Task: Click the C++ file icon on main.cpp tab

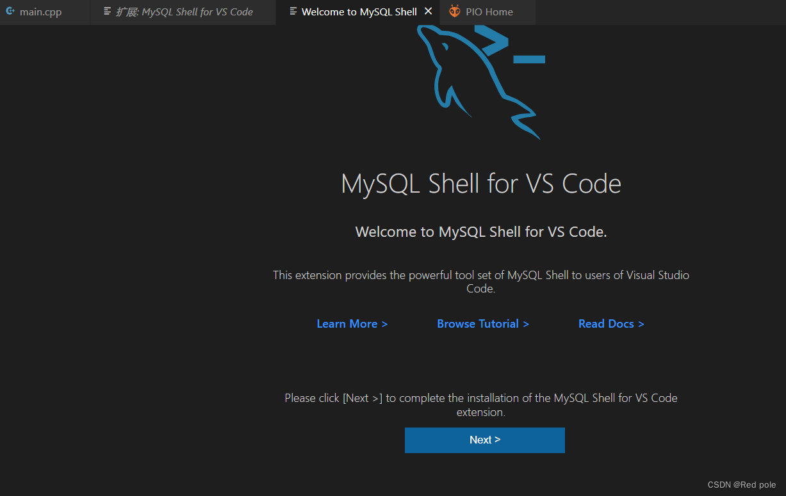Action: click(x=9, y=11)
